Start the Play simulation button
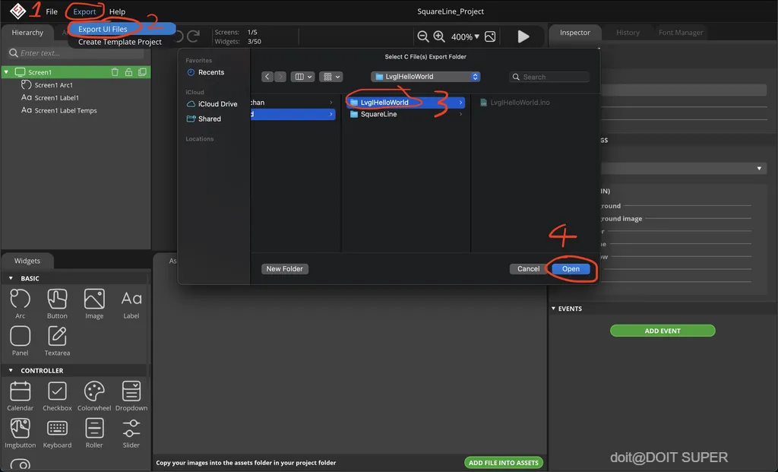 [x=523, y=36]
